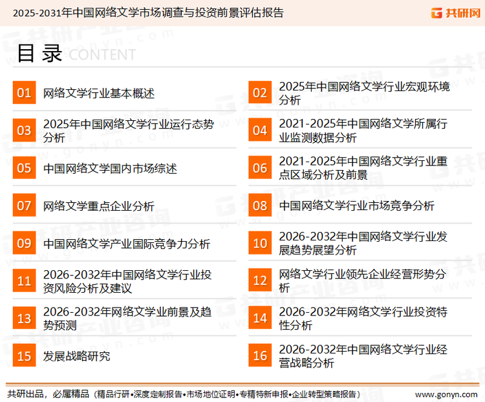Select chapter title 中国网络文学产业国际竞争力分析

click(x=127, y=244)
